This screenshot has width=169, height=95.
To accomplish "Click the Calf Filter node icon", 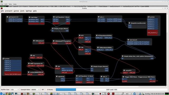I will point(30,17).
